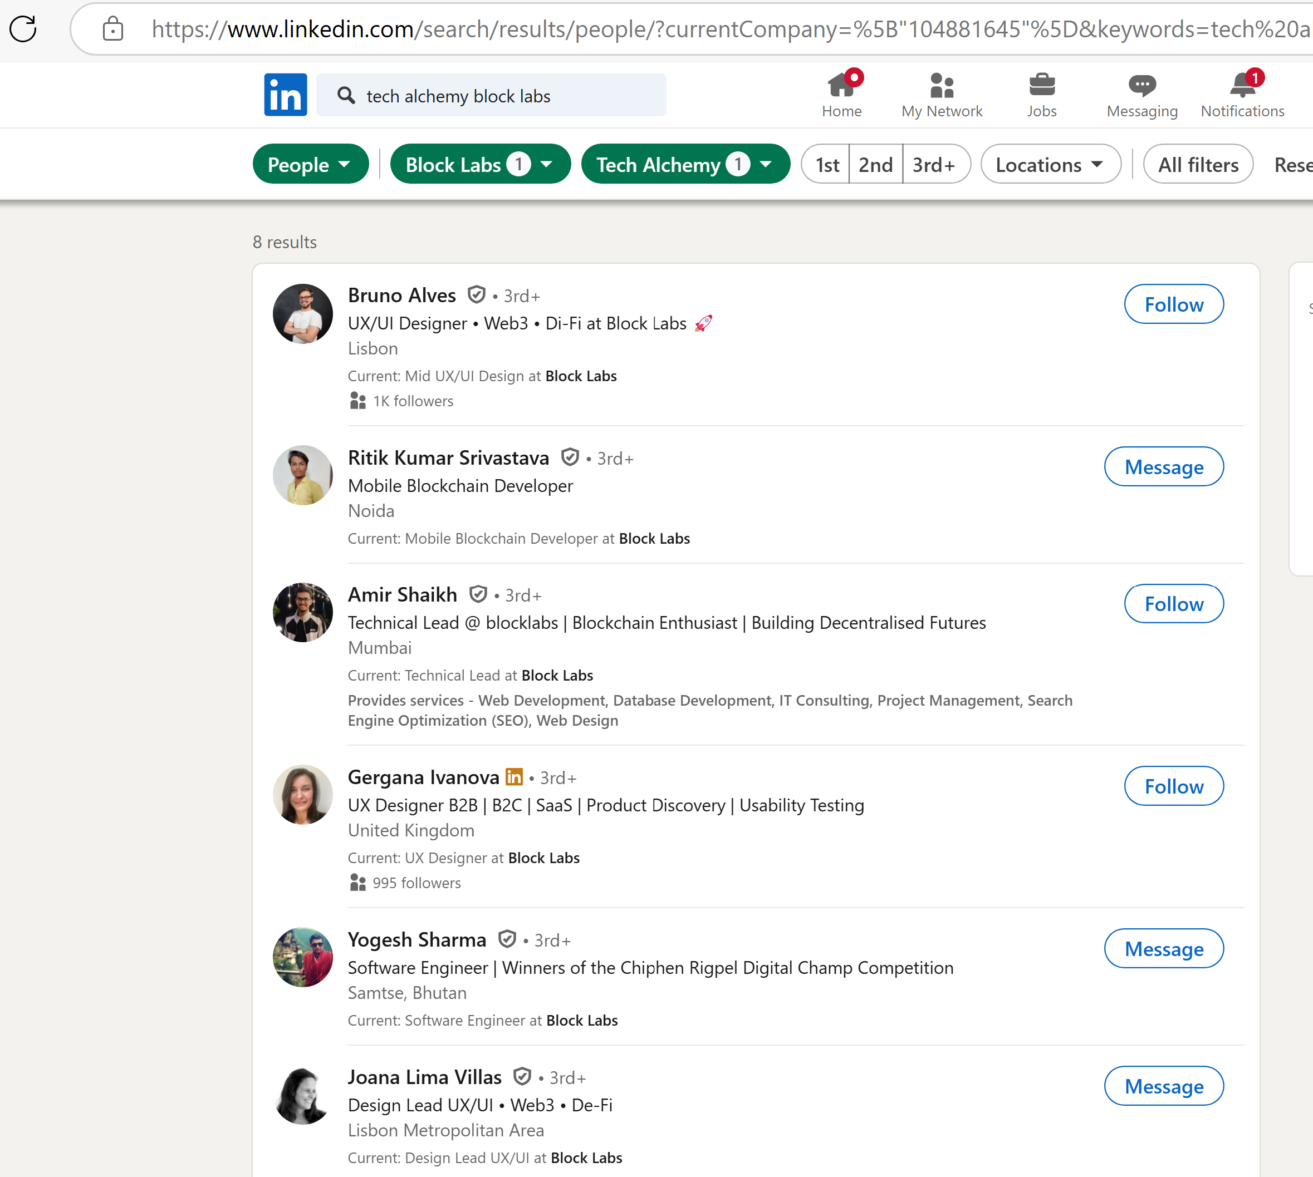This screenshot has width=1313, height=1177.
Task: Click Joana Lima Villas verification badge
Action: pos(522,1077)
